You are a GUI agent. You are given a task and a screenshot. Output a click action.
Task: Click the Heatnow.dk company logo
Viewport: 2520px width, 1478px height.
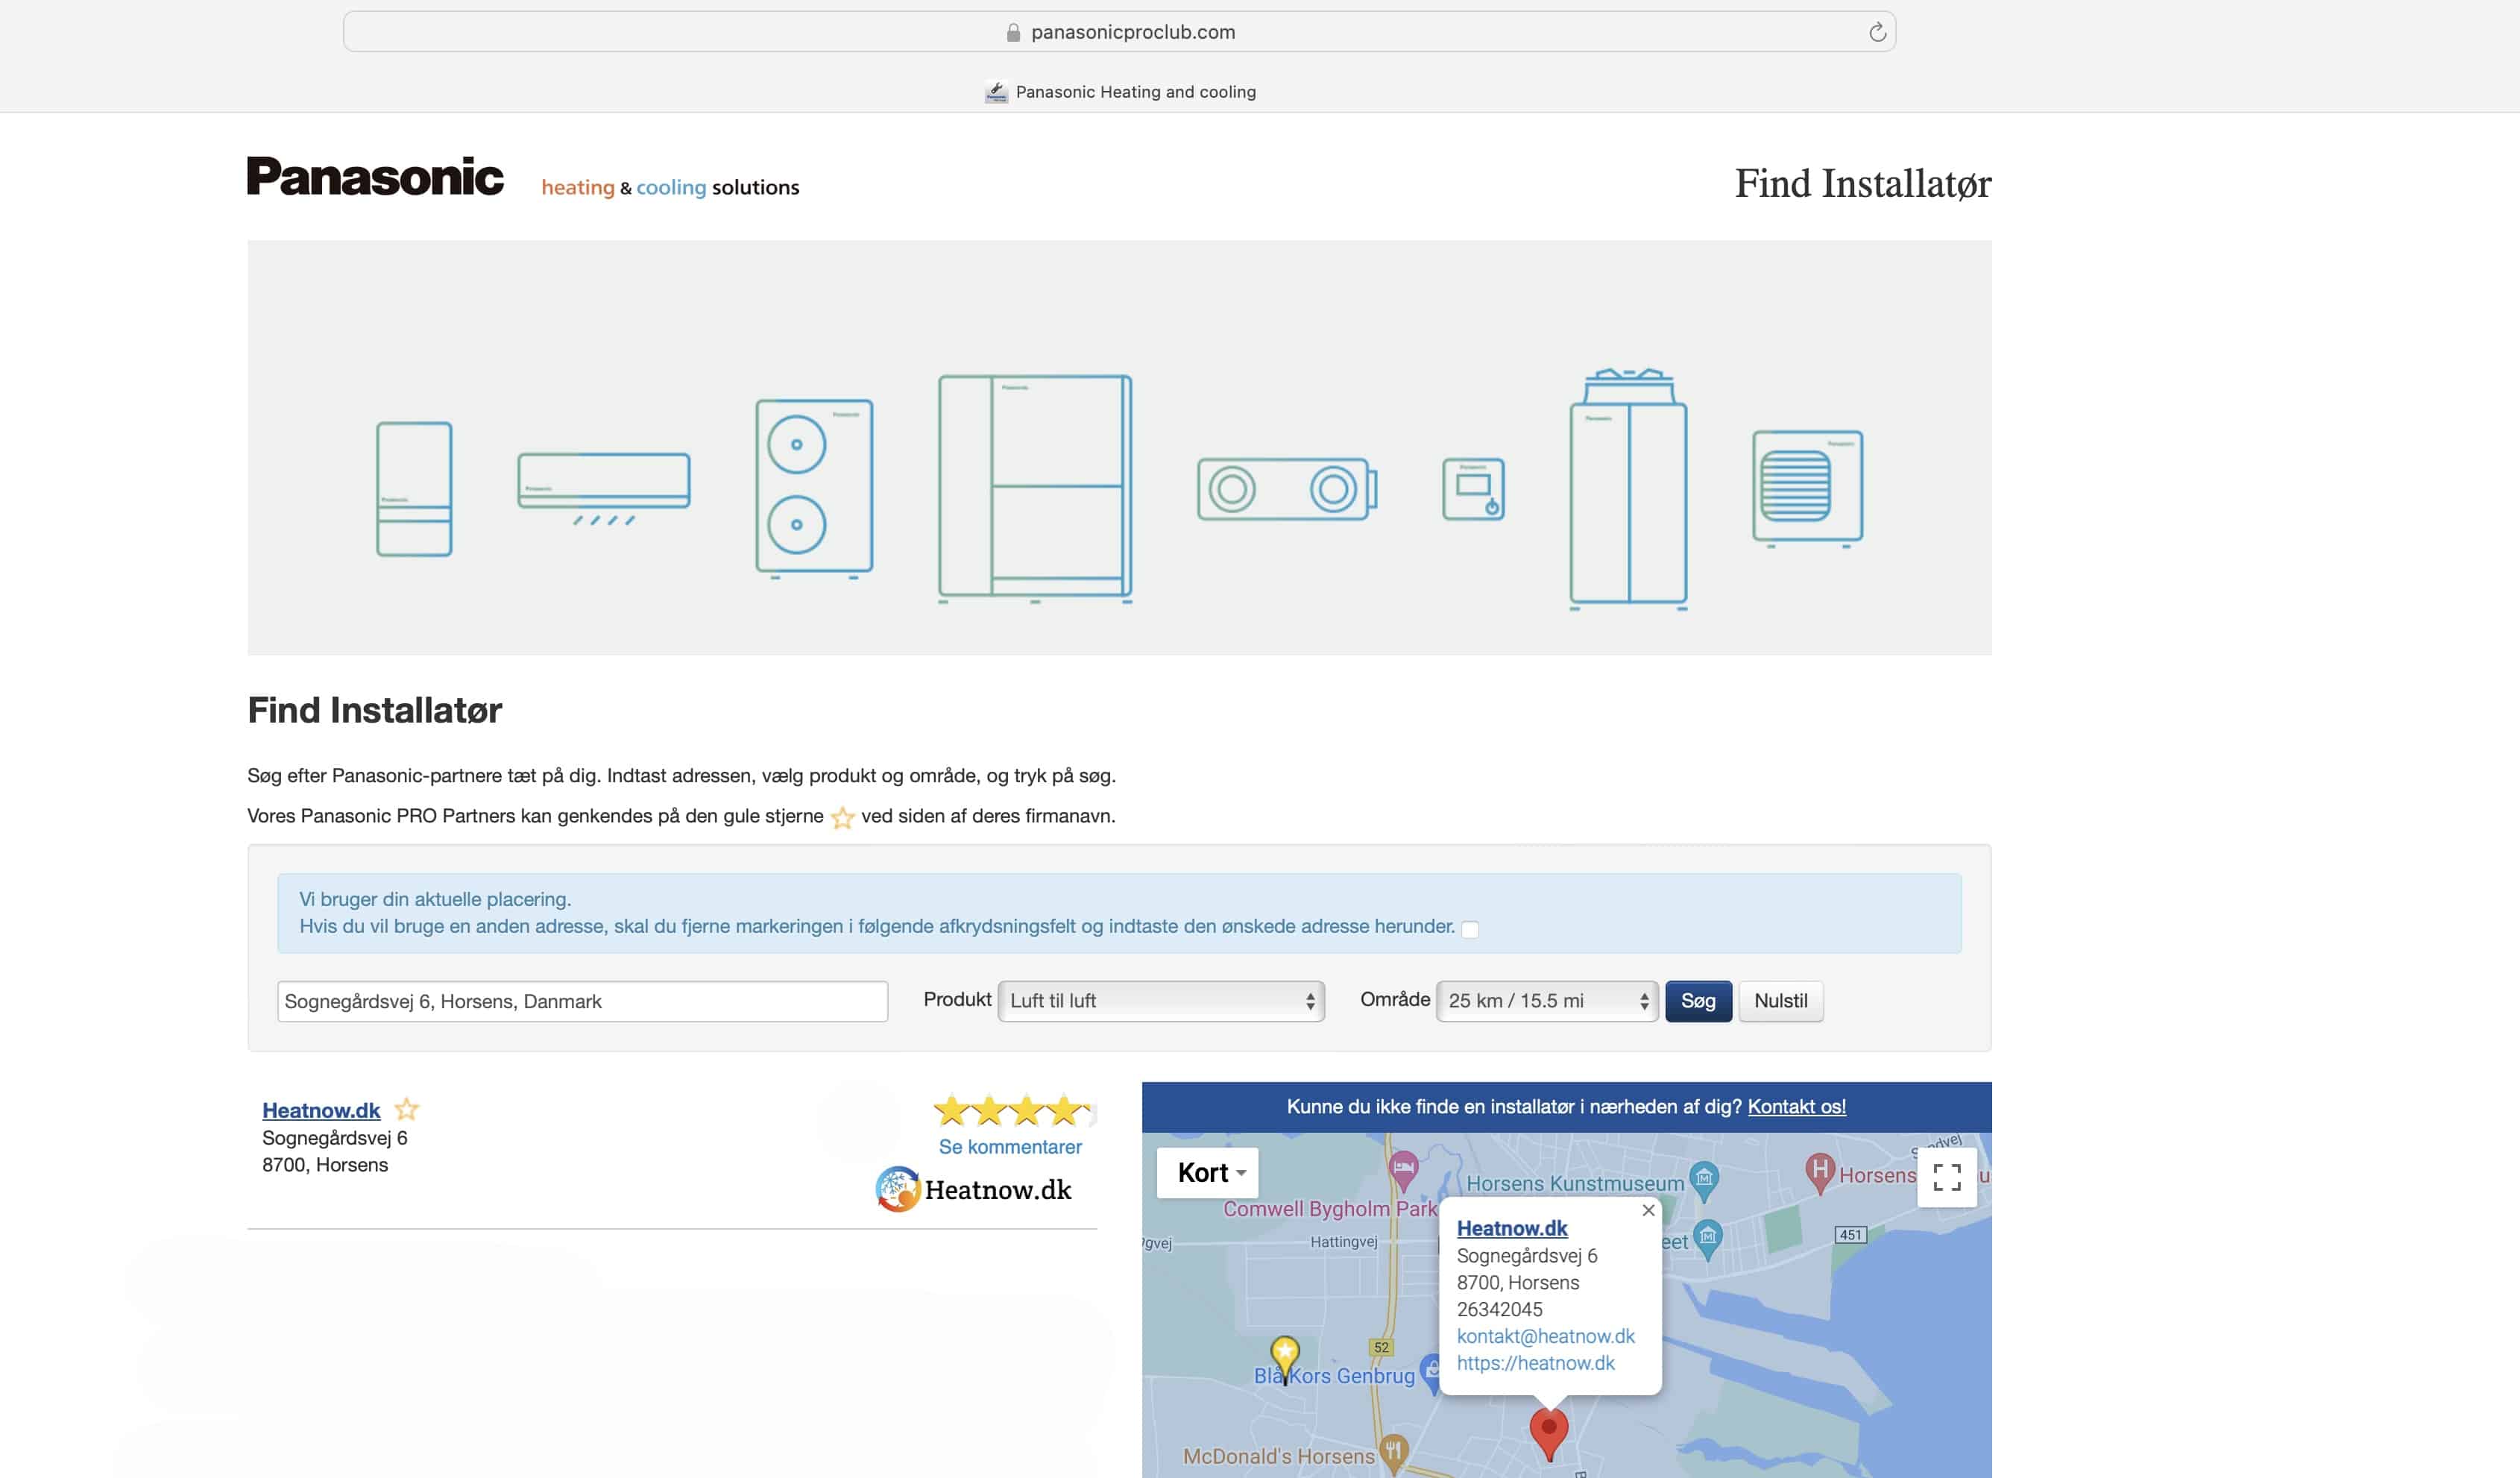pyautogui.click(x=973, y=1190)
